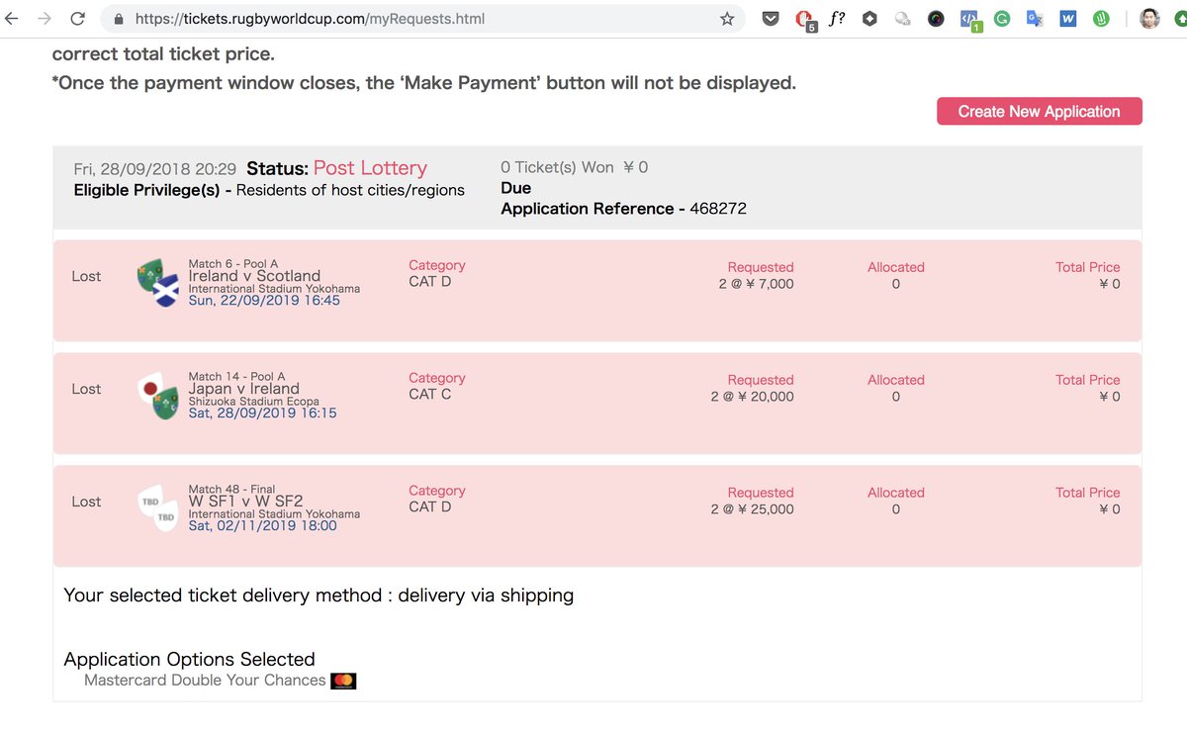View site info via the padlock icon
Screen dimensions: 1187x734
[x=119, y=19]
